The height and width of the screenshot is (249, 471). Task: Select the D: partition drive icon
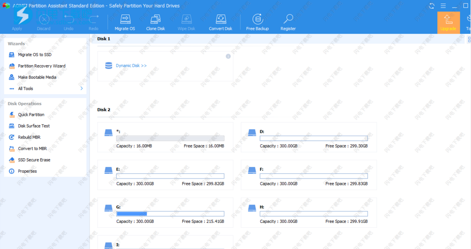(x=252, y=132)
